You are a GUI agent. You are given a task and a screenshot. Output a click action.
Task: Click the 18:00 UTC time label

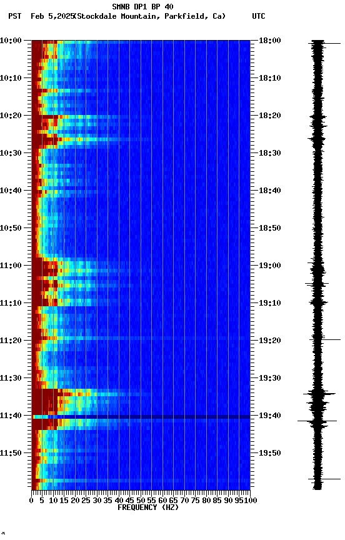pyautogui.click(x=270, y=41)
